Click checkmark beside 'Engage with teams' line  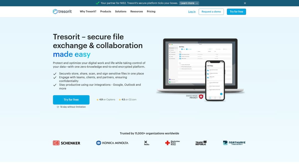[x=55, y=77]
